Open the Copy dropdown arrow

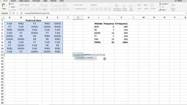coord(16,7)
